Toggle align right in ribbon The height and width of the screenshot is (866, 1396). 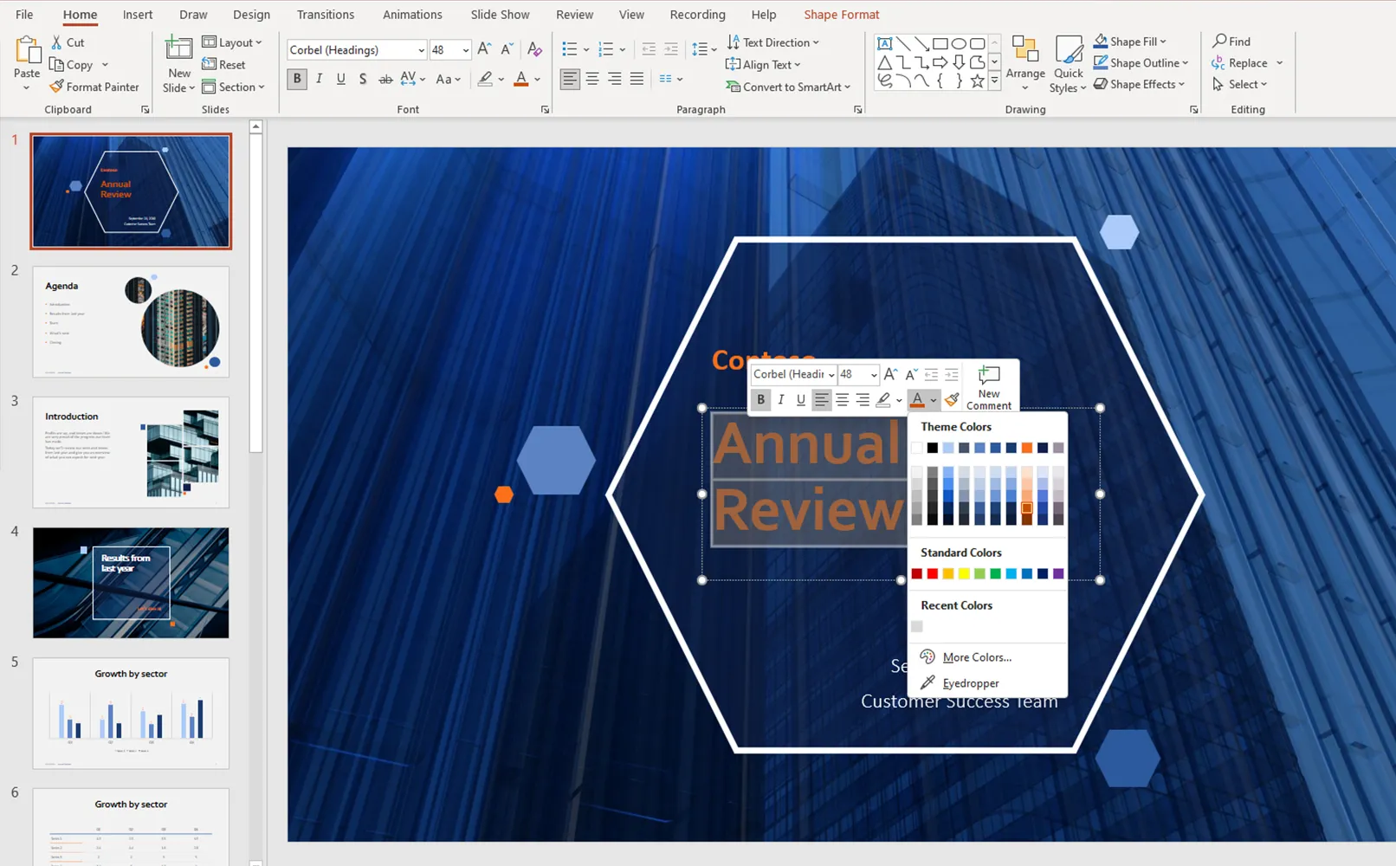click(615, 79)
